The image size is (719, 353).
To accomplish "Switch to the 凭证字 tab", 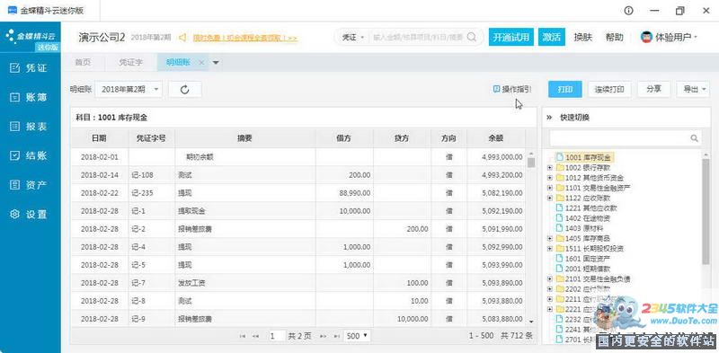I will pos(130,62).
